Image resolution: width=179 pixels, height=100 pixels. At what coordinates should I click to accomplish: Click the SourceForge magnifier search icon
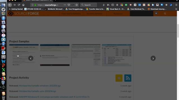(x=165, y=14)
